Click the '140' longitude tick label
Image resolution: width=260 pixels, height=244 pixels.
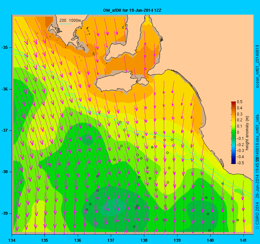[x=210, y=240]
